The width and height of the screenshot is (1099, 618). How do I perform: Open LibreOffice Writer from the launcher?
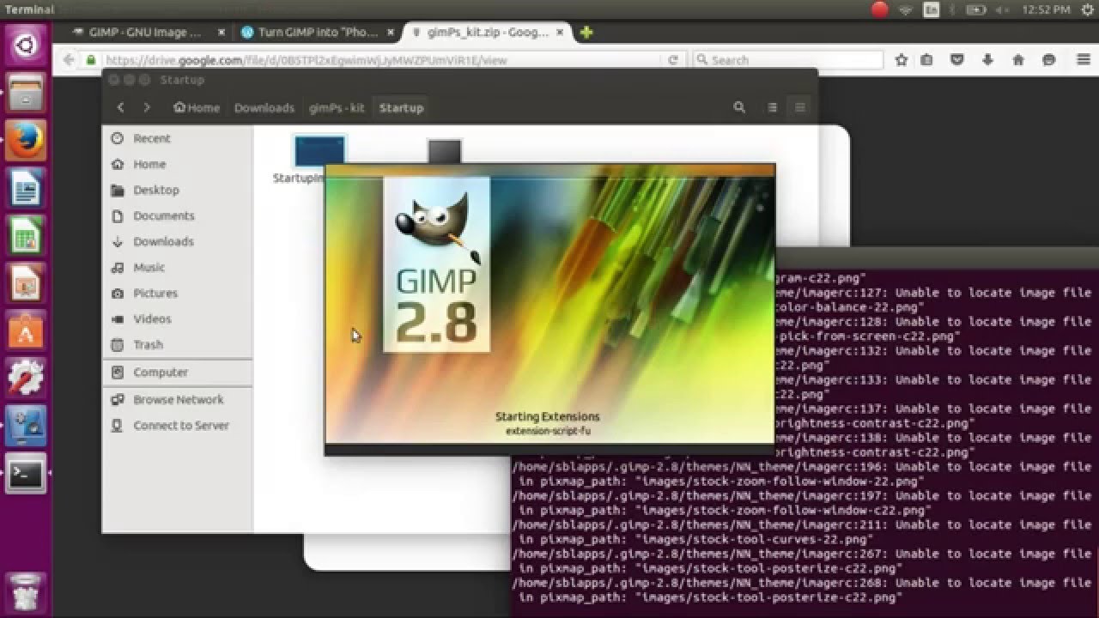[26, 188]
